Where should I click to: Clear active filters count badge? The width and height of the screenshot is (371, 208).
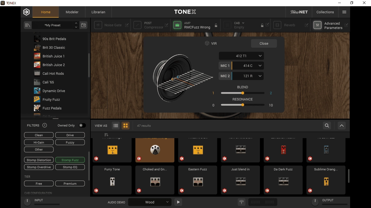point(45,125)
